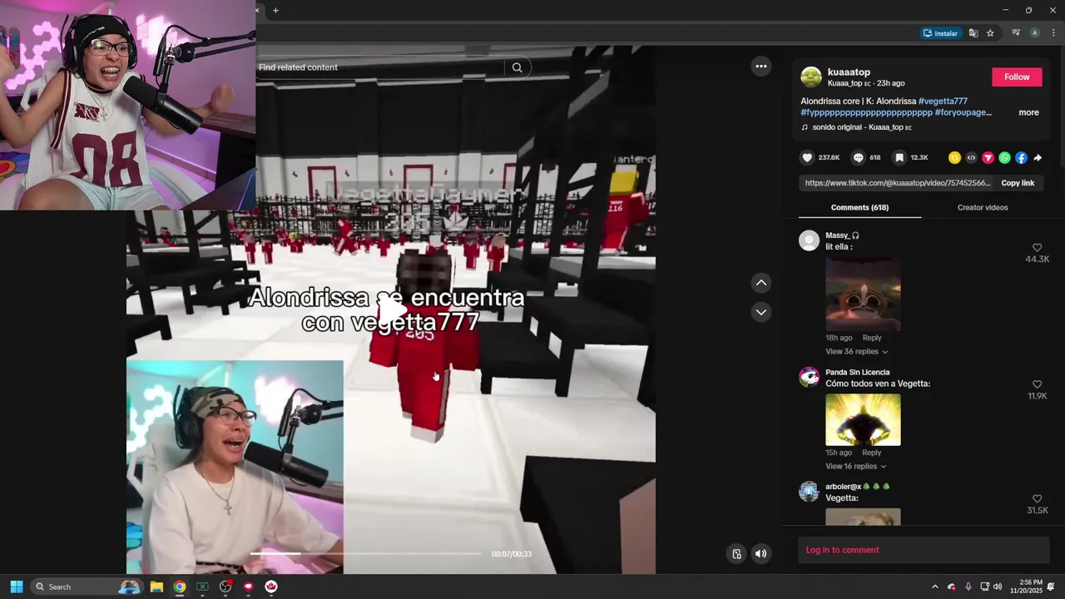Bookmark the video with the 12.3K icon
The width and height of the screenshot is (1065, 599).
[899, 157]
